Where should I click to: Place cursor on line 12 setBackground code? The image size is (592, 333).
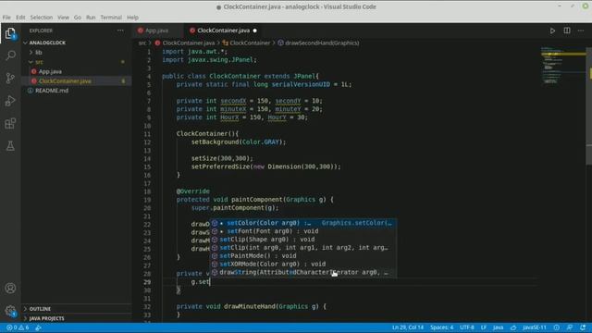(x=239, y=142)
